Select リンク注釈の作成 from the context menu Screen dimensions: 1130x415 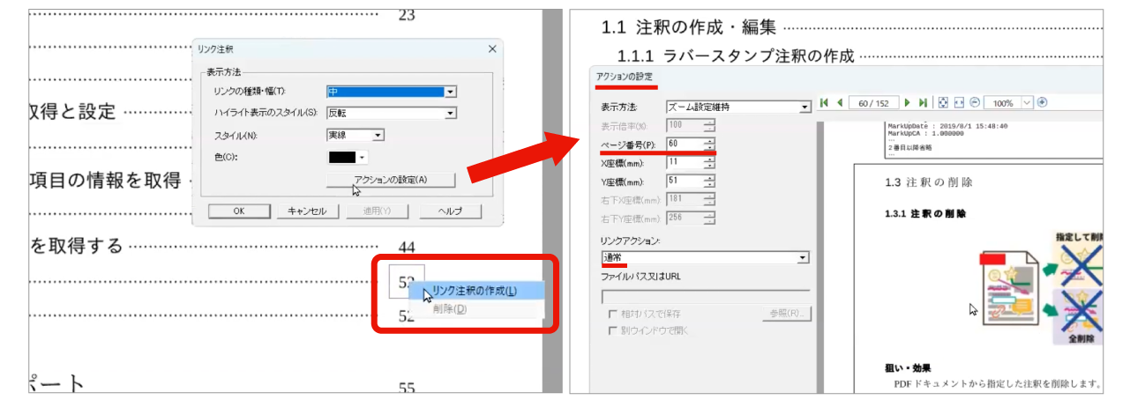point(474,291)
